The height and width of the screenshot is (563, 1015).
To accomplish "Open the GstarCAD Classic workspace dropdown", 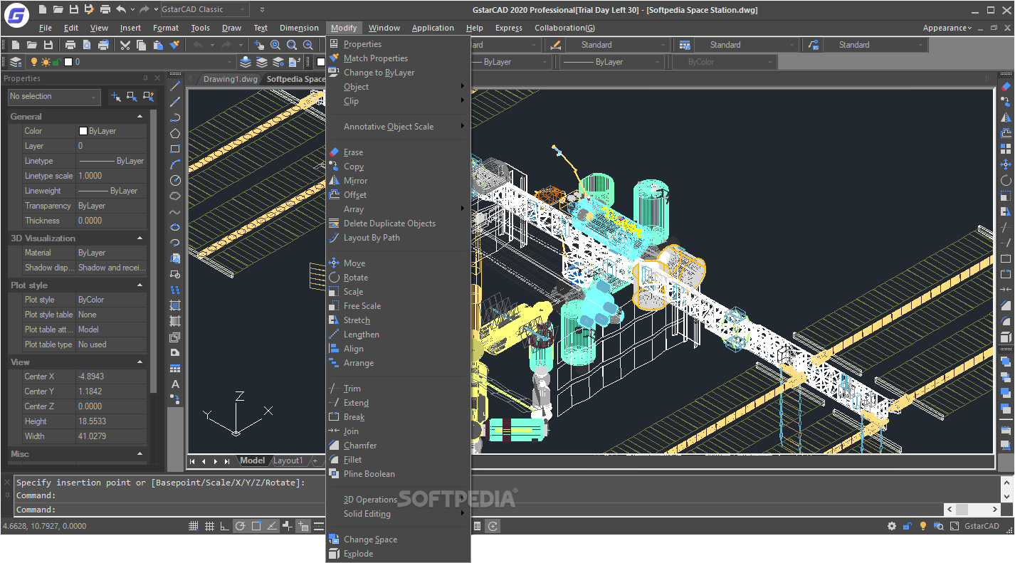I will 204,9.
